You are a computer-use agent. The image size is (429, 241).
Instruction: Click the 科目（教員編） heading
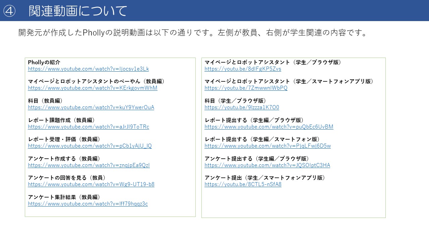(x=46, y=101)
